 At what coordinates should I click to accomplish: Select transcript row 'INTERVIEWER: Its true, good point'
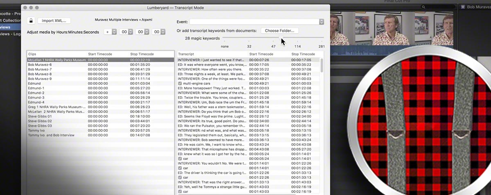[x=248, y=121]
